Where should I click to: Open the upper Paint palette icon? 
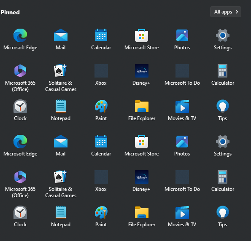tap(101, 106)
